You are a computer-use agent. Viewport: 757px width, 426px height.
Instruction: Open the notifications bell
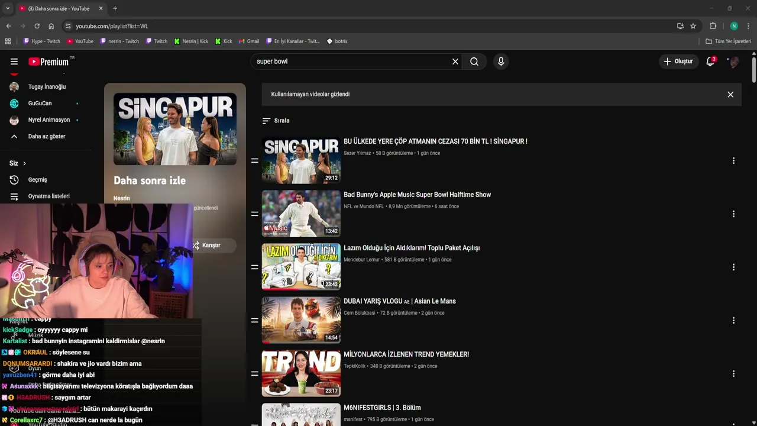click(710, 62)
